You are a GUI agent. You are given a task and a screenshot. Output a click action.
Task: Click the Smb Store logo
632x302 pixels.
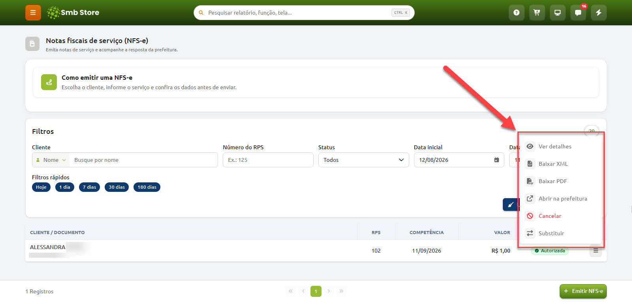73,13
